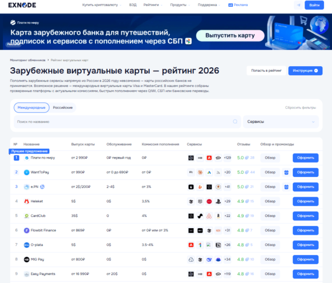Click Google Ads icon in WantToPay row
332x283 pixels.
coord(209,173)
